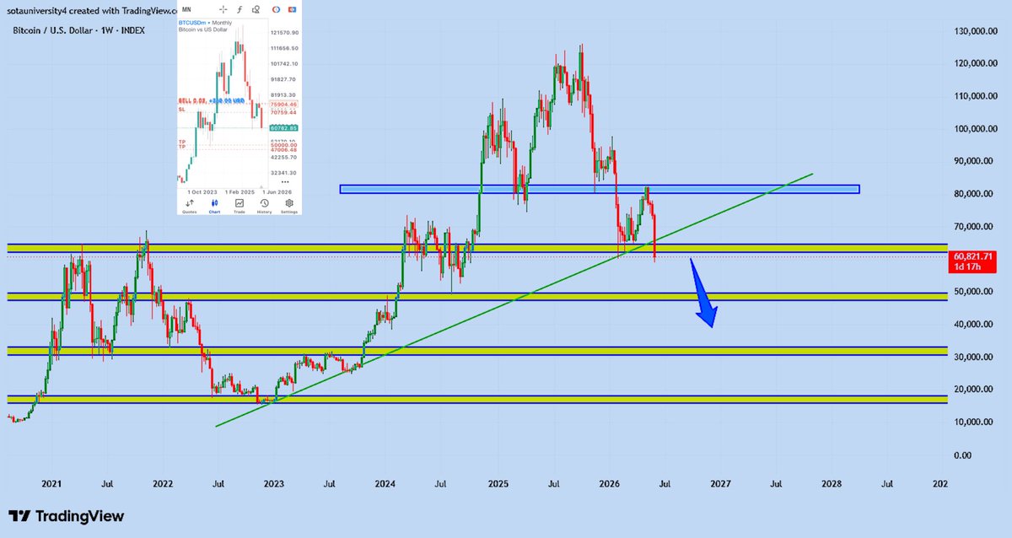Image resolution: width=1012 pixels, height=538 pixels.
Task: Select the blue downward arrow drawing
Action: (704, 295)
